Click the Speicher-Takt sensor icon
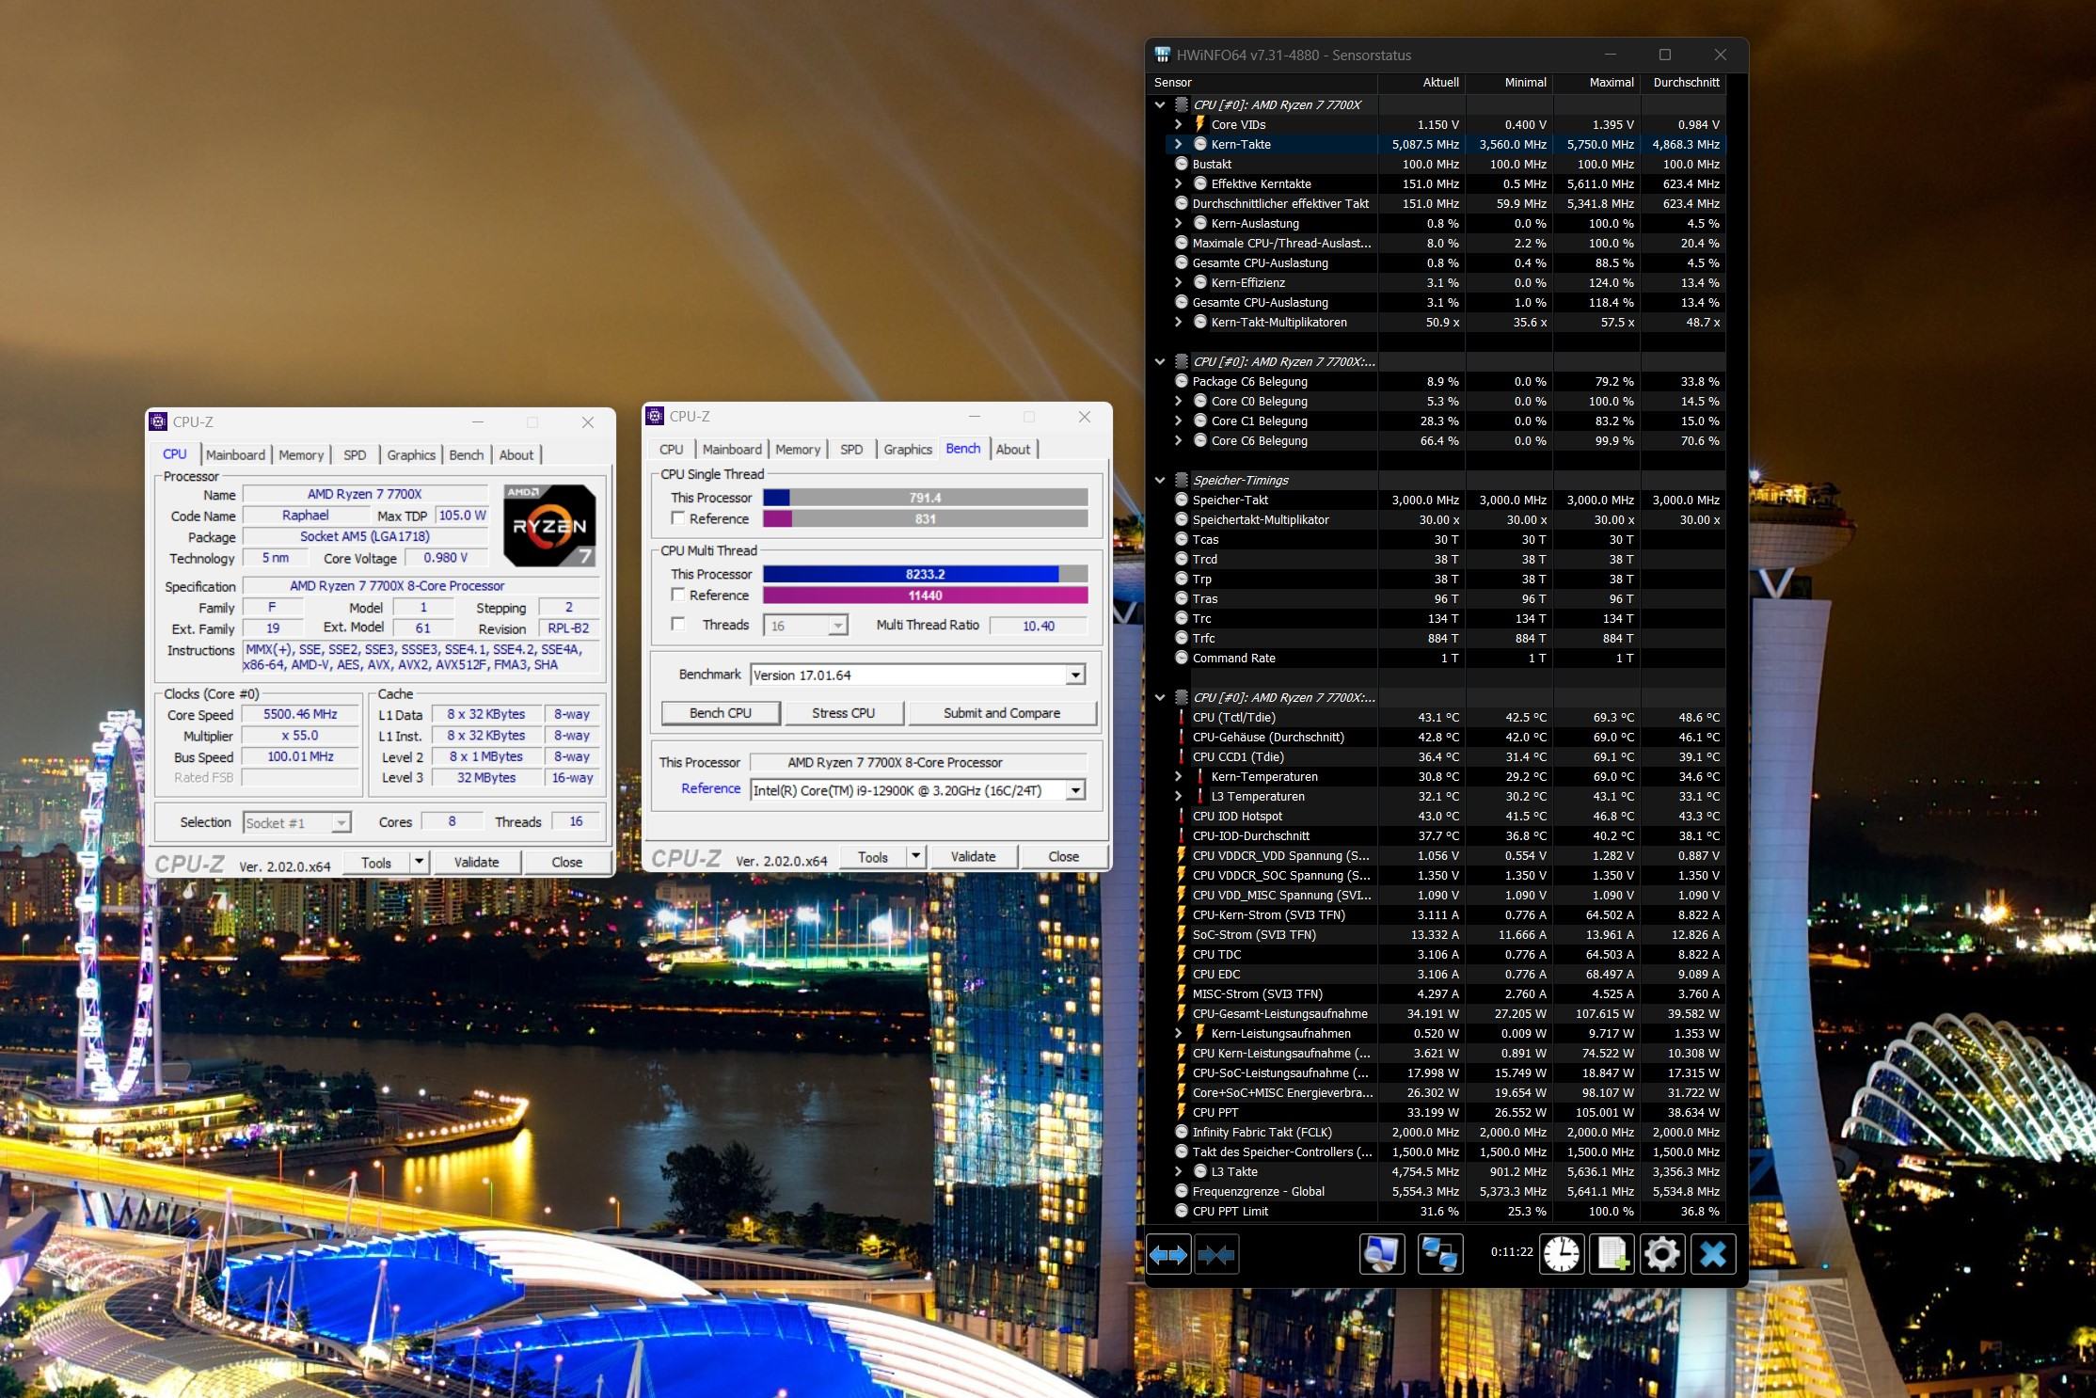The image size is (2096, 1398). click(x=1182, y=500)
